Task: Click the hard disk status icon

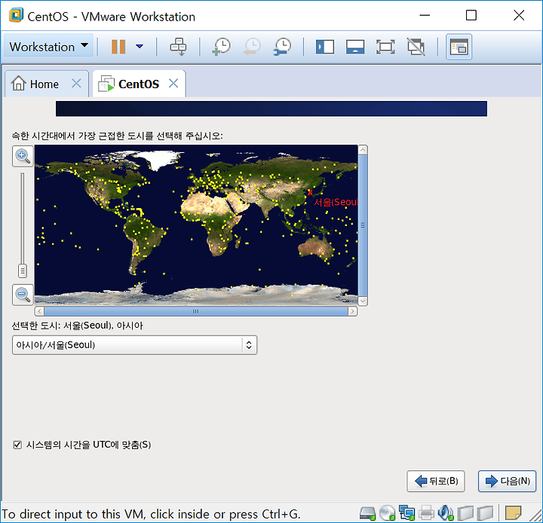Action: point(367,513)
